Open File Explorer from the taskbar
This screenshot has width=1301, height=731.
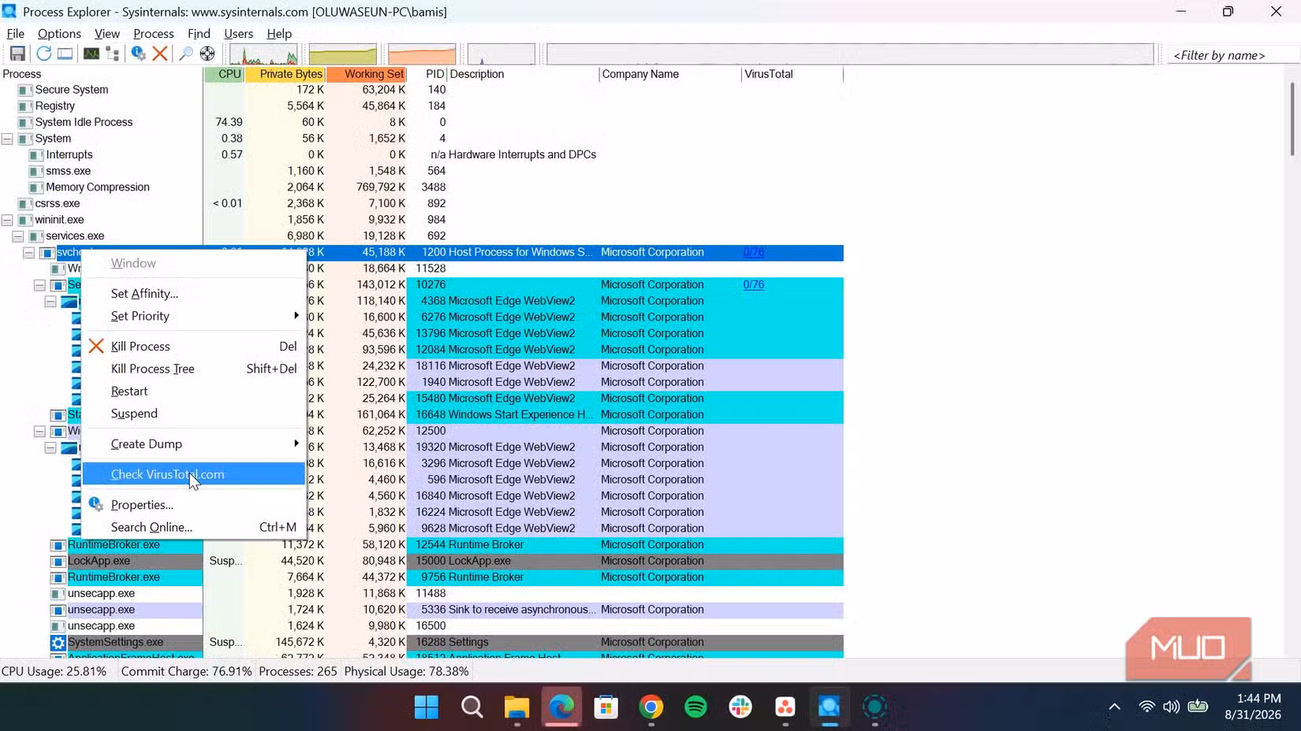point(516,707)
